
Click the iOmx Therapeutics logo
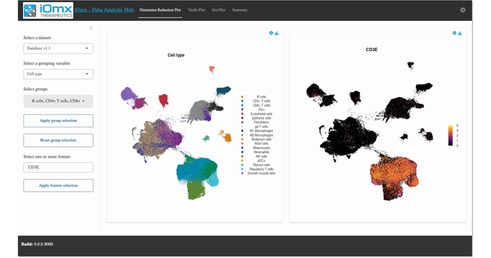click(x=48, y=10)
